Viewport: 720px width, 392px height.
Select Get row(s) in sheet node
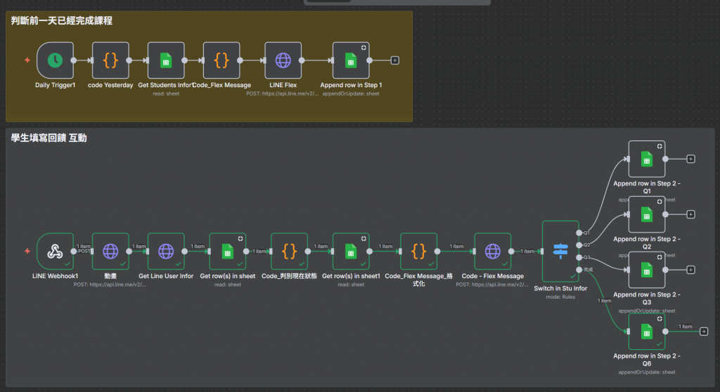[228, 251]
